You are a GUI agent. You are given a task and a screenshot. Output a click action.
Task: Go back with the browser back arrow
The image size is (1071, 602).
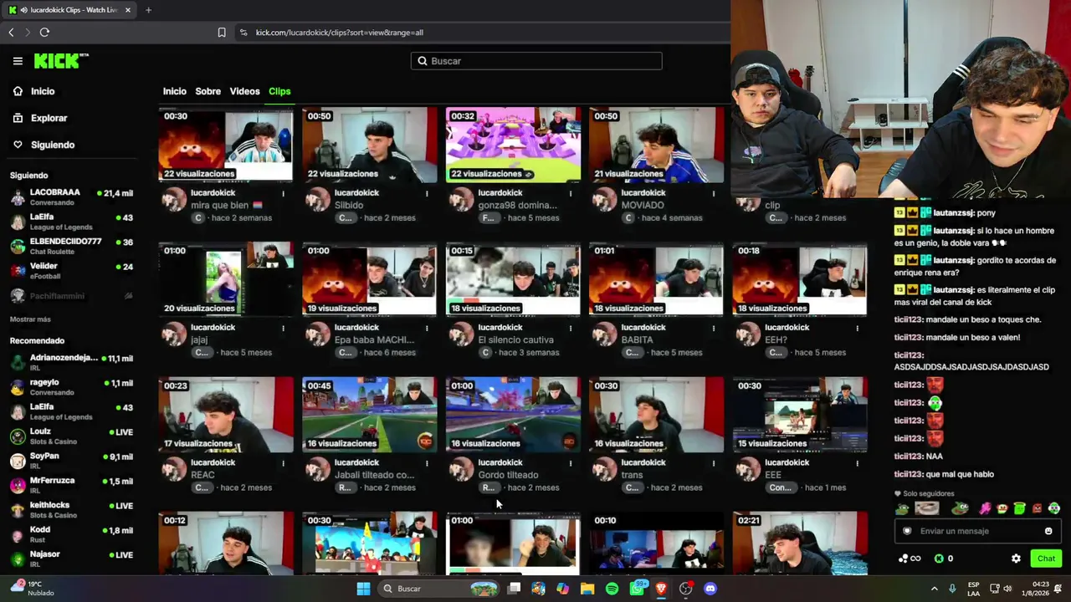(x=11, y=33)
